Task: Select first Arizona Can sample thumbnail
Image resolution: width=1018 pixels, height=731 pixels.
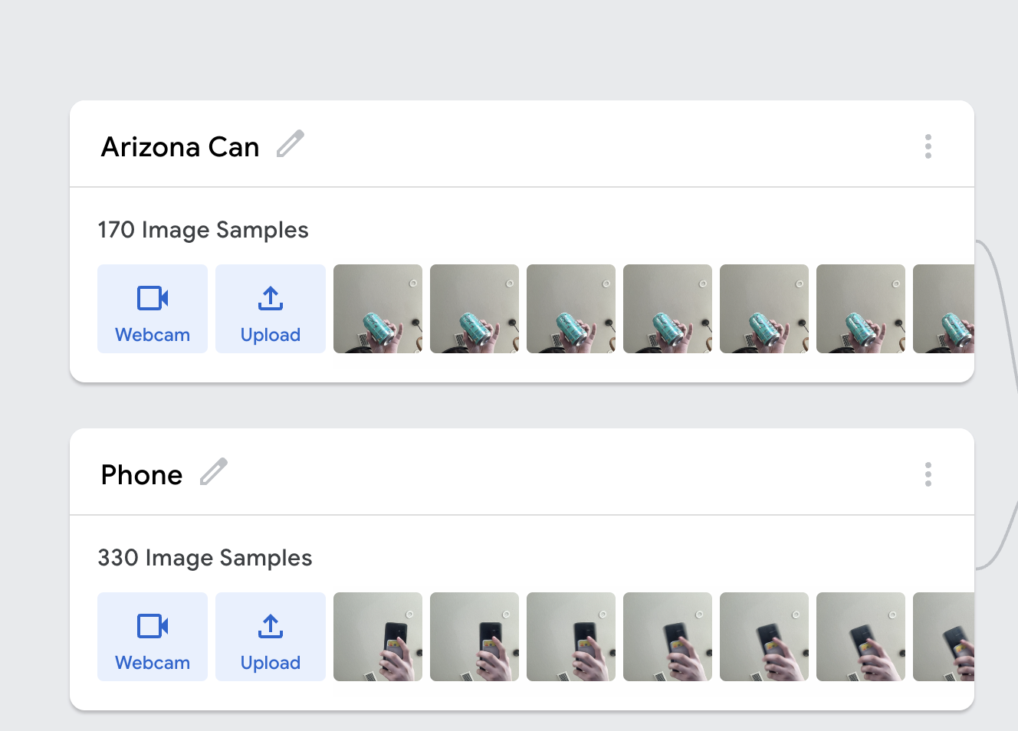Action: [x=378, y=309]
